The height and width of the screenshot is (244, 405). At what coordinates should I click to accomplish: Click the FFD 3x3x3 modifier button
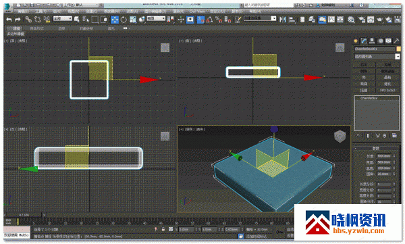[x=387, y=90]
